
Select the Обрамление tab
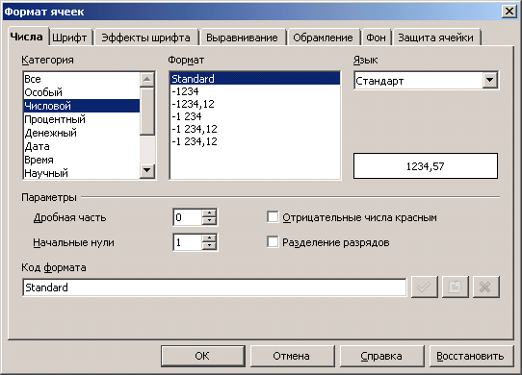coord(323,37)
